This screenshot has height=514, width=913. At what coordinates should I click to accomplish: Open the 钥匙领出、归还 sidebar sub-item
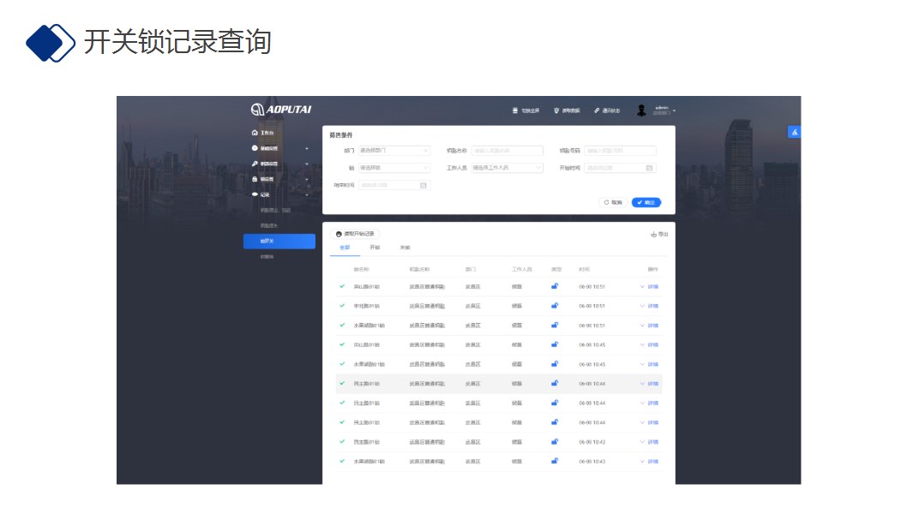point(275,210)
